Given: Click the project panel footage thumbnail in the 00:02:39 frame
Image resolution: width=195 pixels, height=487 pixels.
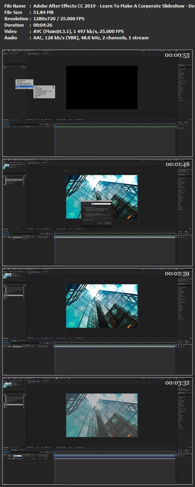Looking at the screenshot, I should coord(7,276).
